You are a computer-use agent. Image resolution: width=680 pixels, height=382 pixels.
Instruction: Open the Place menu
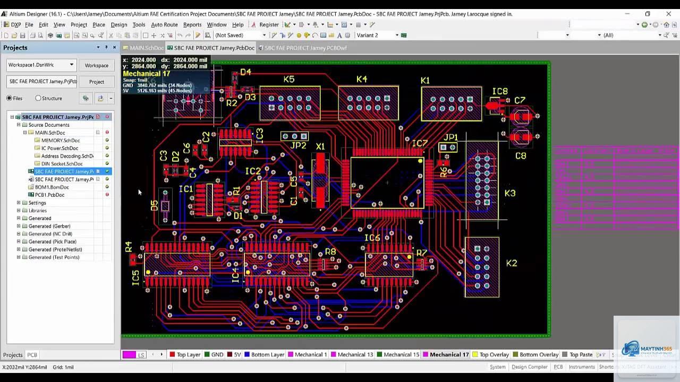[99, 24]
